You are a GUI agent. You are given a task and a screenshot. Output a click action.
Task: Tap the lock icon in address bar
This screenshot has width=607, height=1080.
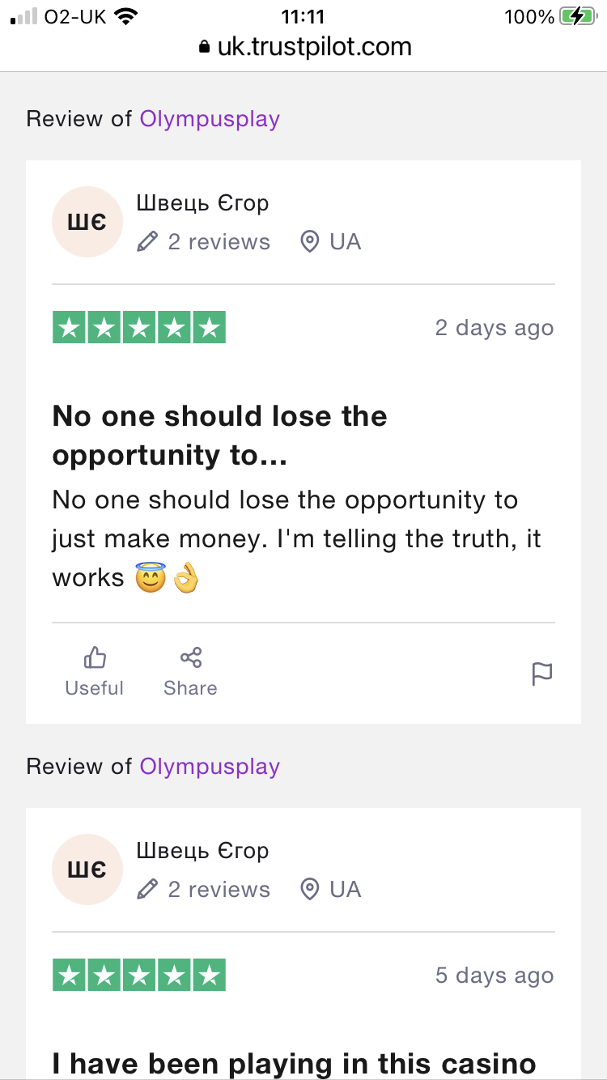click(203, 47)
